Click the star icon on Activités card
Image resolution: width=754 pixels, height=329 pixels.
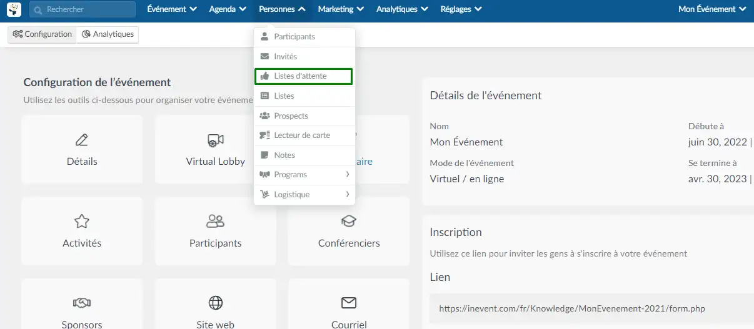tap(82, 221)
